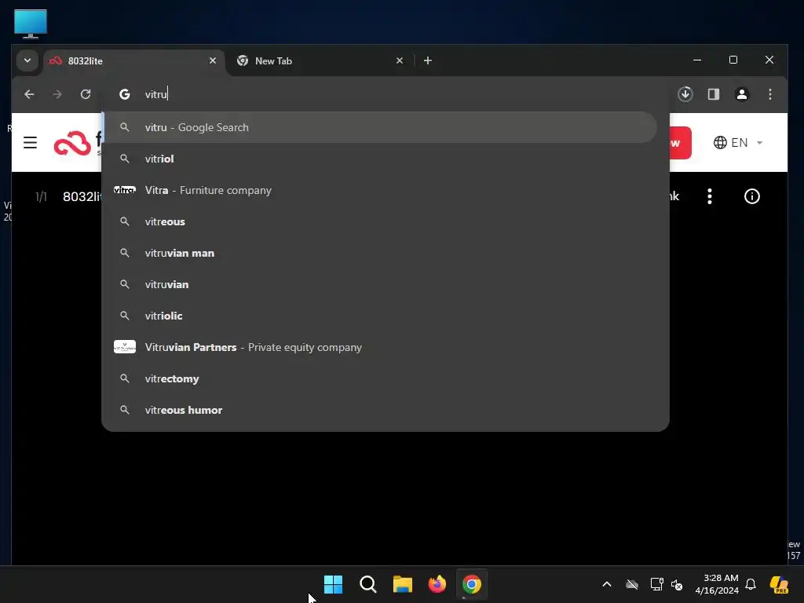Open the website hamburger menu
This screenshot has width=804, height=603.
pos(31,143)
